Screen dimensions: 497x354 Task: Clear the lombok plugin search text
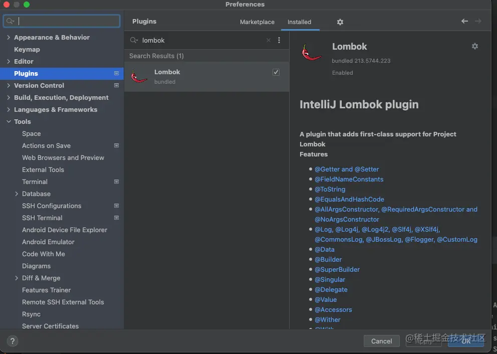[269, 40]
